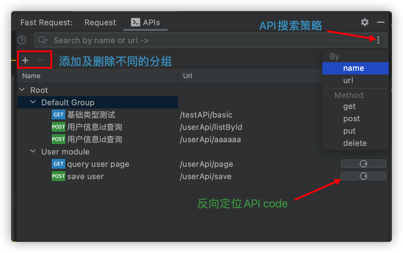Switch to the Request tab
This screenshot has width=403, height=253.
pos(100,22)
